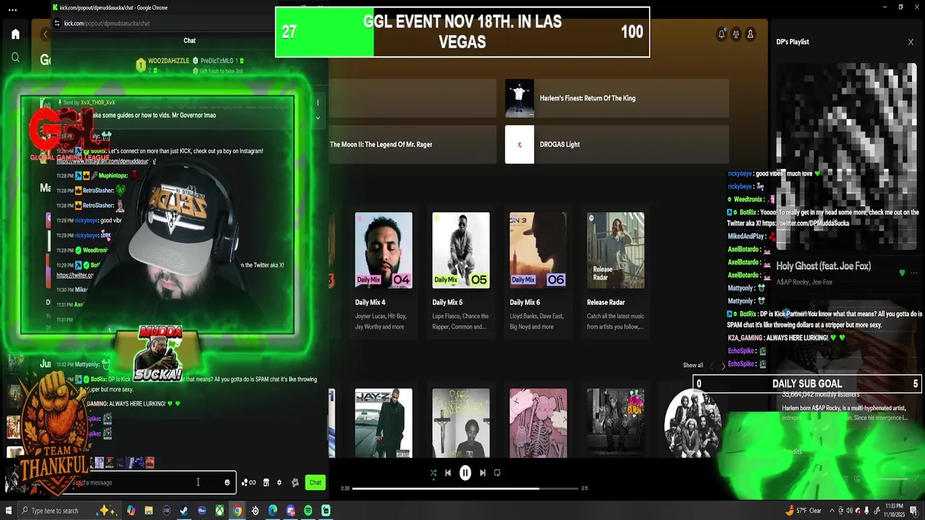Open DROGAS Light shortcut tile
Image resolution: width=925 pixels, height=520 pixels.
pos(616,144)
